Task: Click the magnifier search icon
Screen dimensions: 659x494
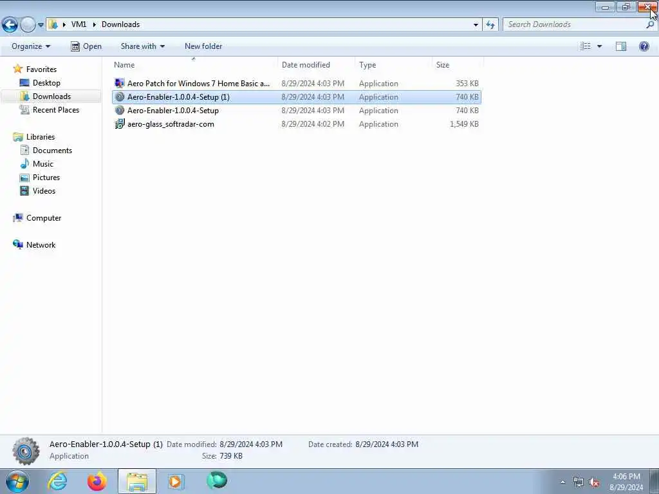Action: point(650,25)
